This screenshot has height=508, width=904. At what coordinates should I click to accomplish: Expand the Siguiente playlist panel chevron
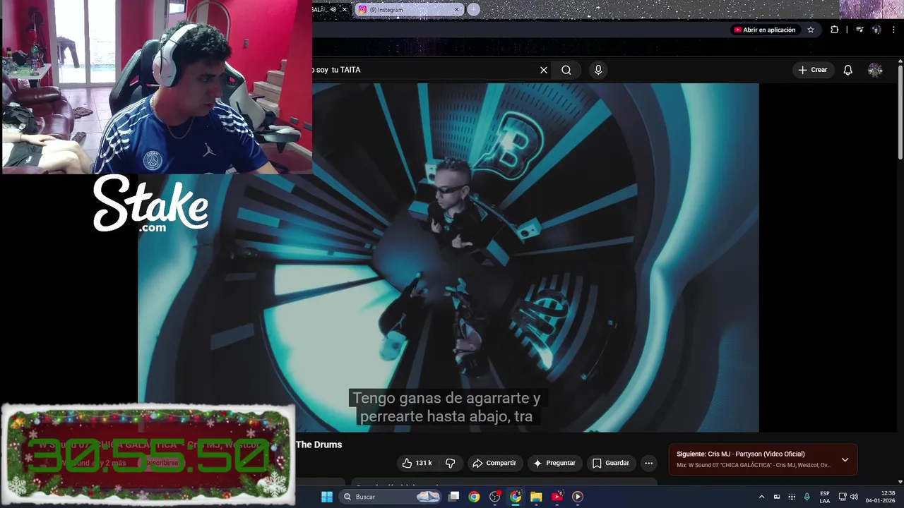845,459
